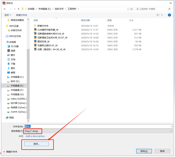The width and height of the screenshot is (175, 157).
Task: Select 本地磁盘 (E:) drive
Action: click(14, 86)
